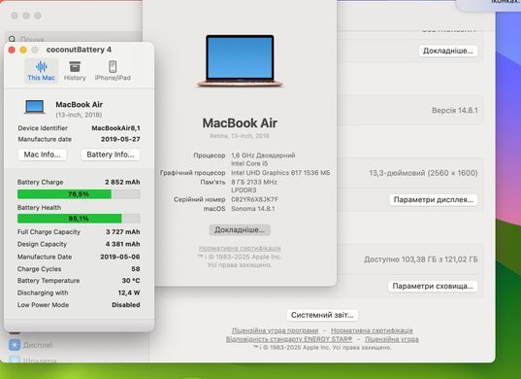Click the 8 ГБ 2133 MHz memory text
Screen dimensions: 521x379
[254, 182]
